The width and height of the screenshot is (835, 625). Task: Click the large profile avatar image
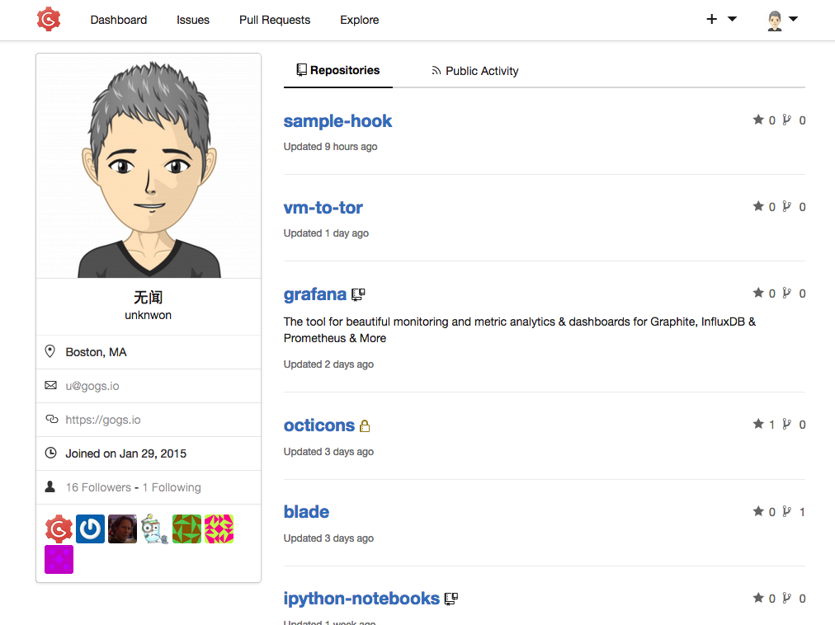tap(149, 166)
